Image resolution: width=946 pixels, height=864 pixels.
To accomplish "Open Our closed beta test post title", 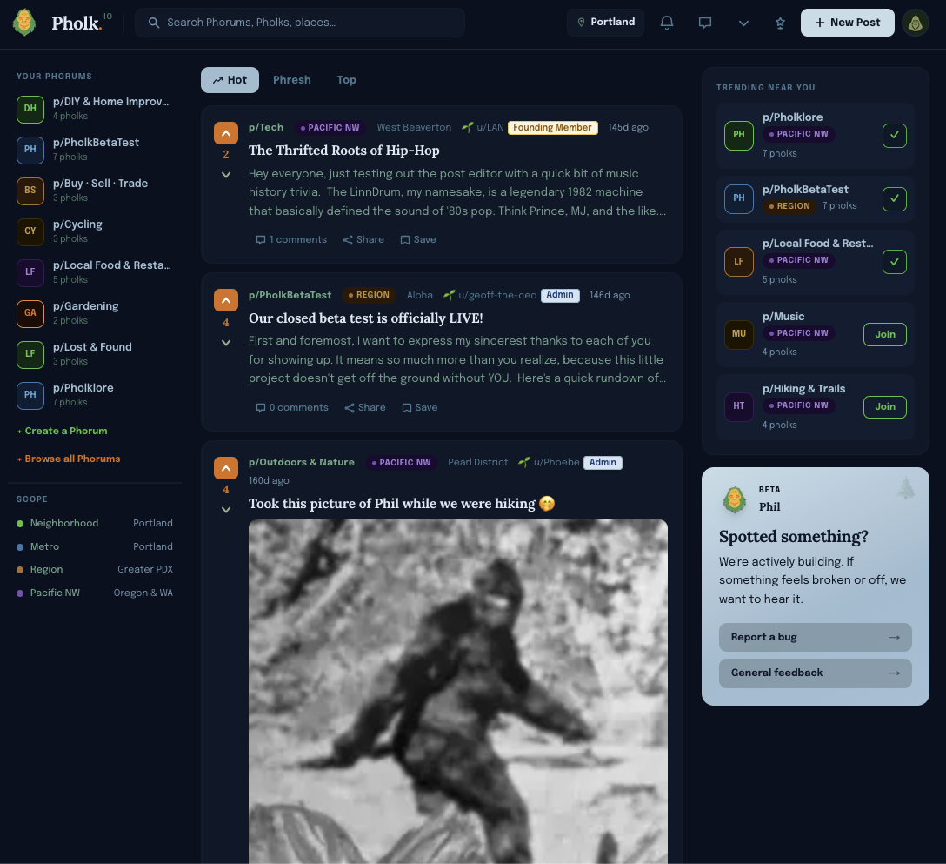I will coord(365,318).
